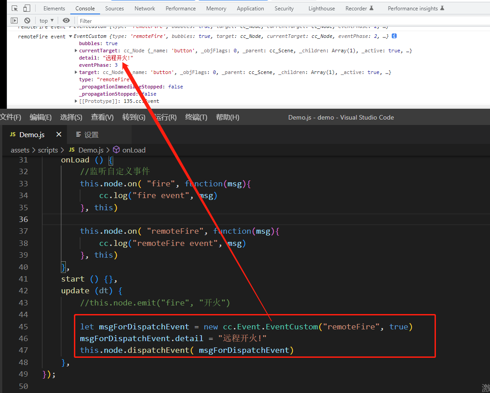The image size is (490, 393).
Task: Show the console sidebar icon
Action: pyautogui.click(x=14, y=21)
